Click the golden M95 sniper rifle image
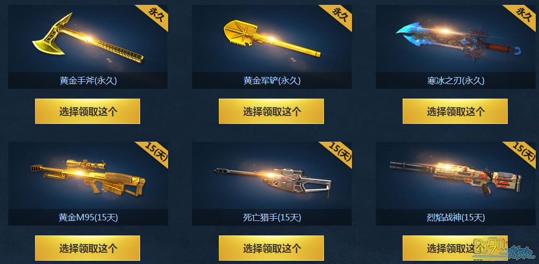 pos(88,178)
